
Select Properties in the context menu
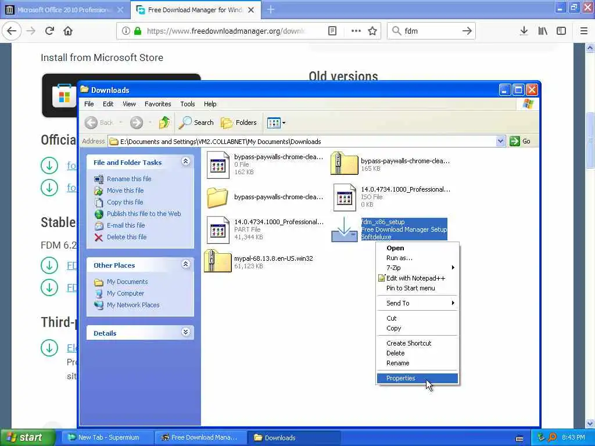[x=417, y=378]
